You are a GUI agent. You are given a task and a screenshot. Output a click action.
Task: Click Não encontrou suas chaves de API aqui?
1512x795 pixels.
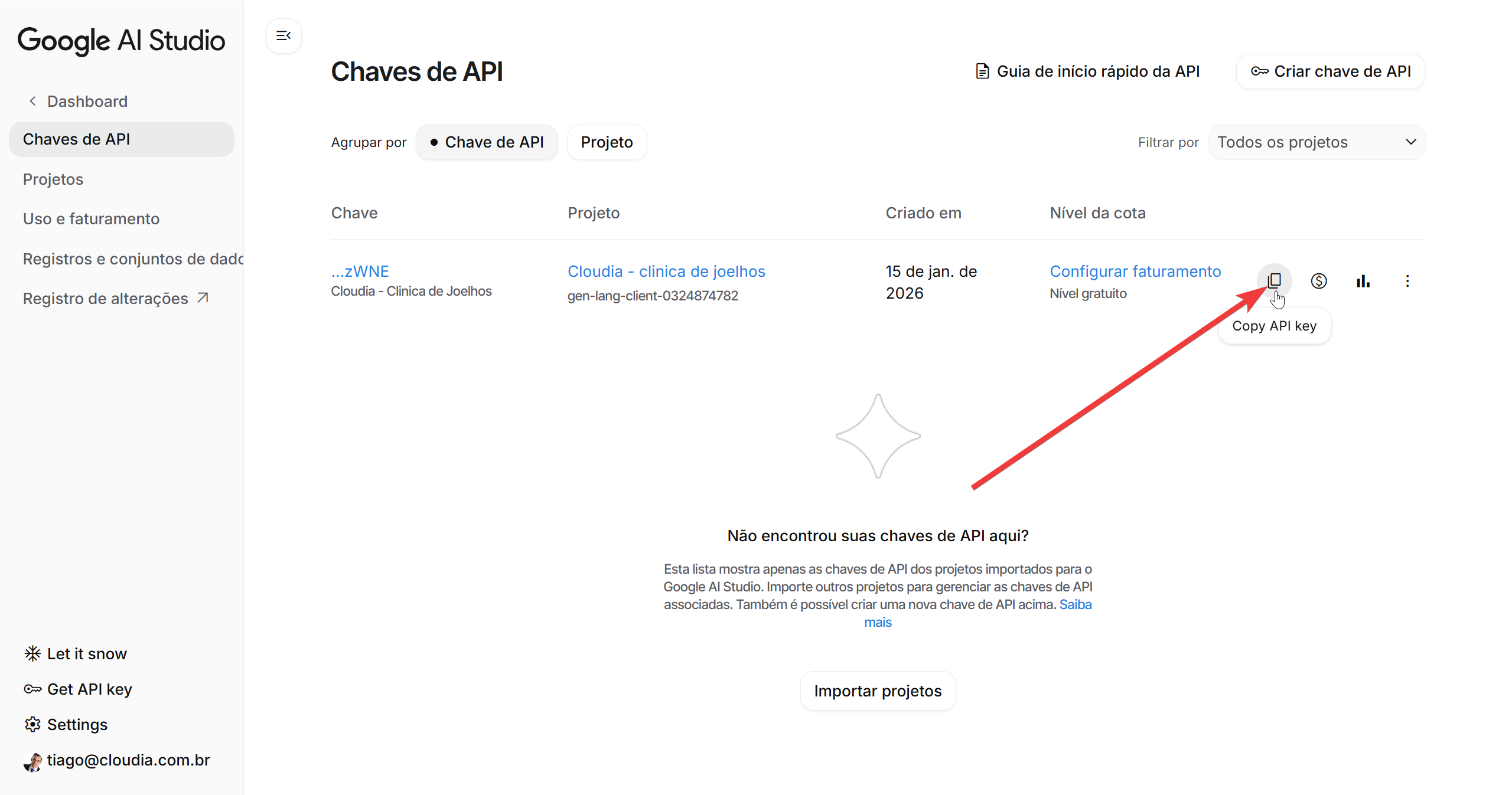878,536
